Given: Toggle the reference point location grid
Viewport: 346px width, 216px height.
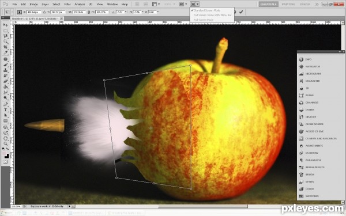Looking at the screenshot, I should coord(20,12).
